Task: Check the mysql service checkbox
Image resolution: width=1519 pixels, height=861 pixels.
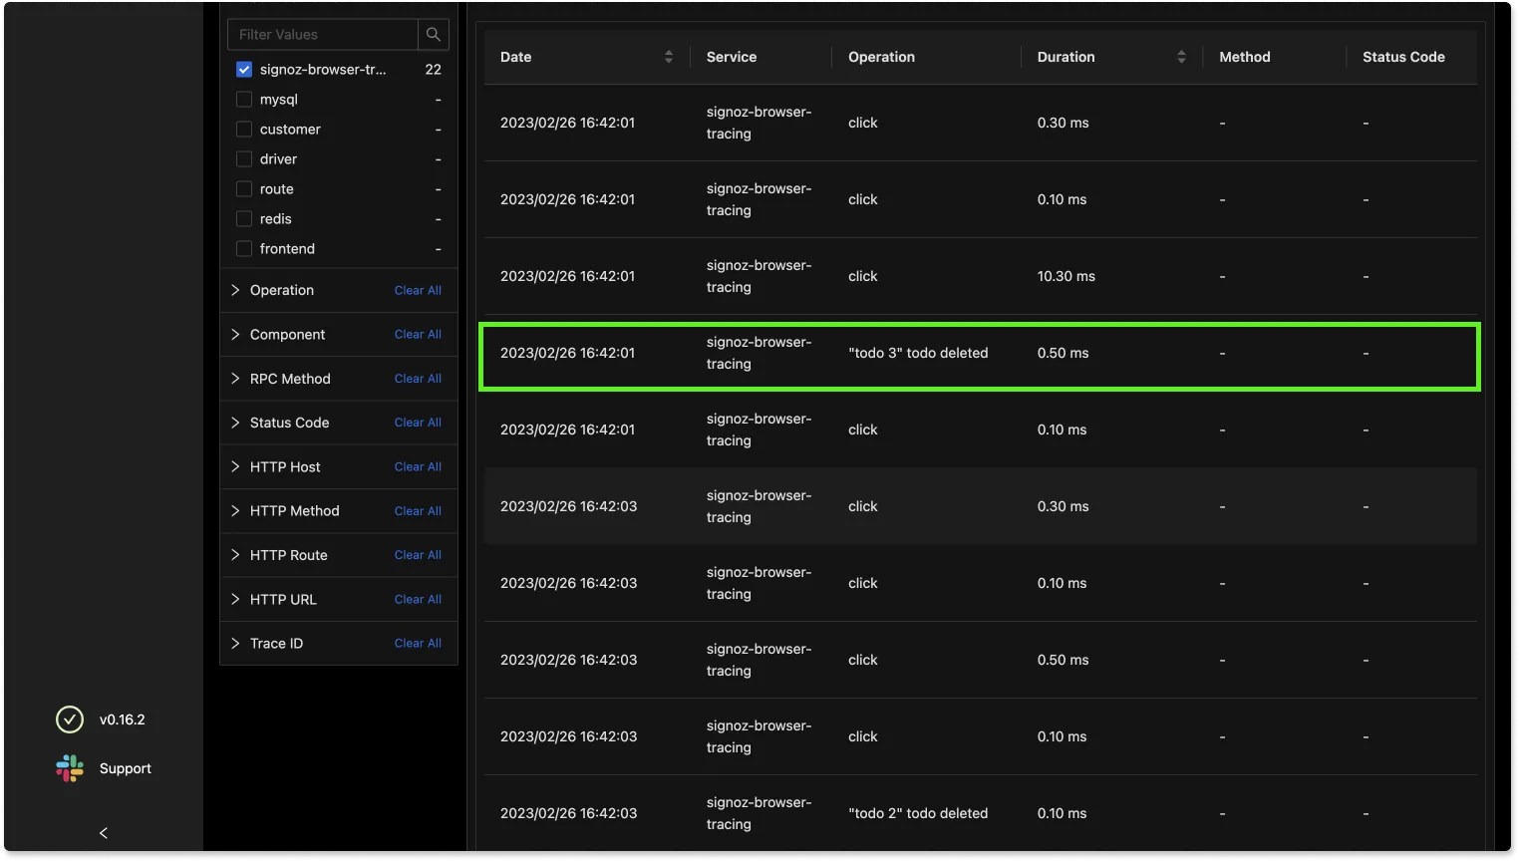Action: click(244, 100)
